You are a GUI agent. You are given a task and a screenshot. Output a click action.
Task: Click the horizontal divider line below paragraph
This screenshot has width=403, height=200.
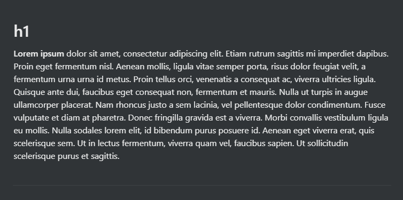pyautogui.click(x=201, y=185)
